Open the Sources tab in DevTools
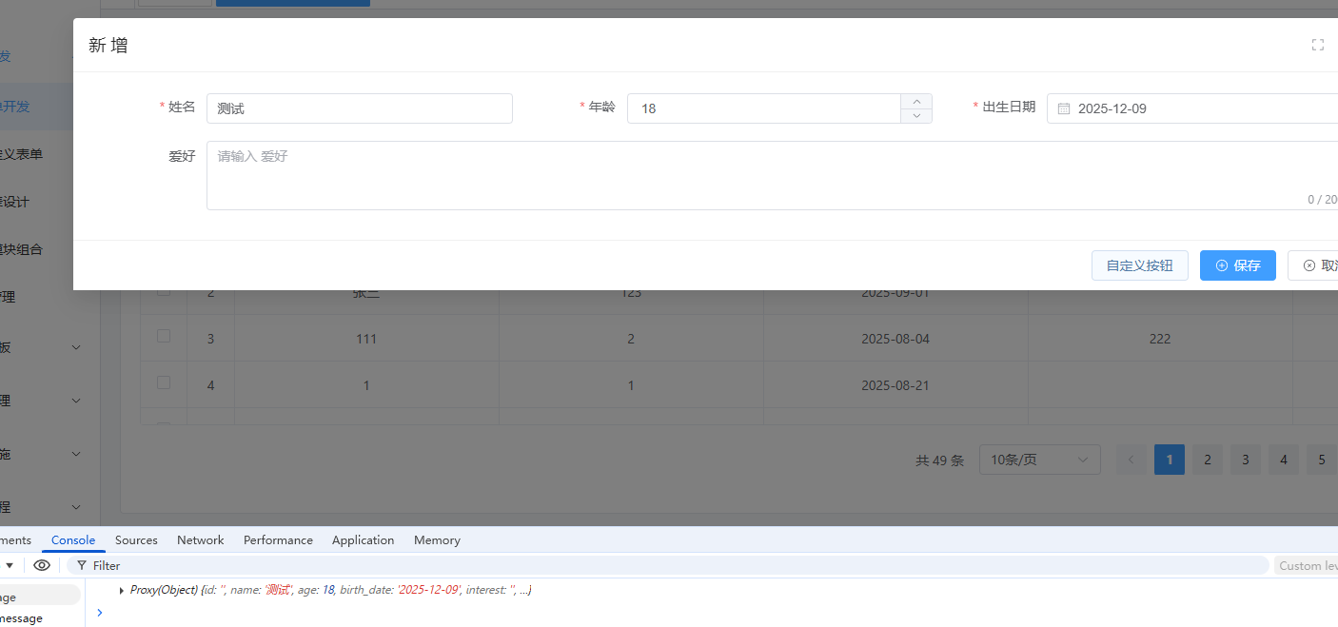The height and width of the screenshot is (627, 1338). pyautogui.click(x=136, y=540)
